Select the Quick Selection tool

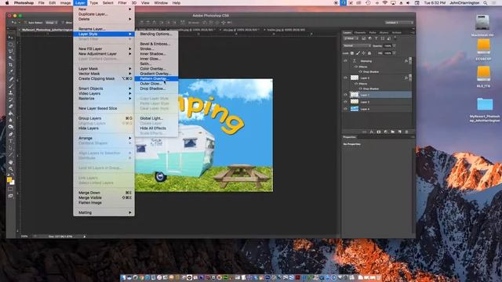(10, 57)
